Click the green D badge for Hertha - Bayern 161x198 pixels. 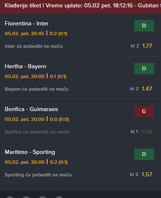pos(144,69)
